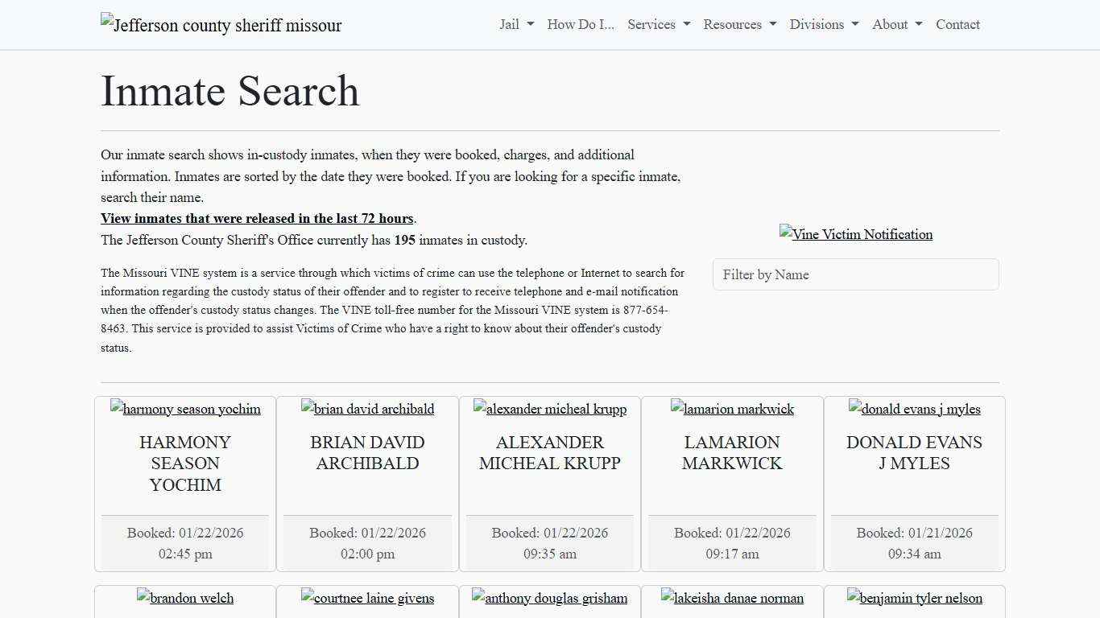This screenshot has height=618, width=1100.
Task: Open Lakeisha Danae Norman's inmate photo
Action: click(732, 598)
